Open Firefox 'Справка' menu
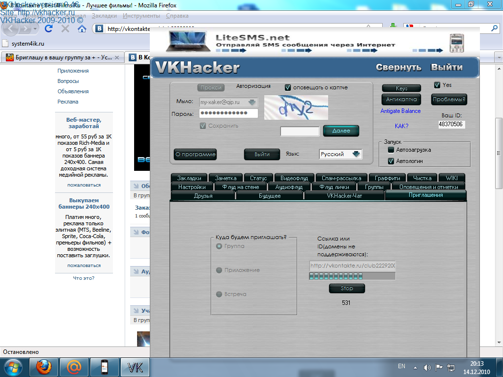This screenshot has height=377, width=503. pyautogui.click(x=177, y=16)
